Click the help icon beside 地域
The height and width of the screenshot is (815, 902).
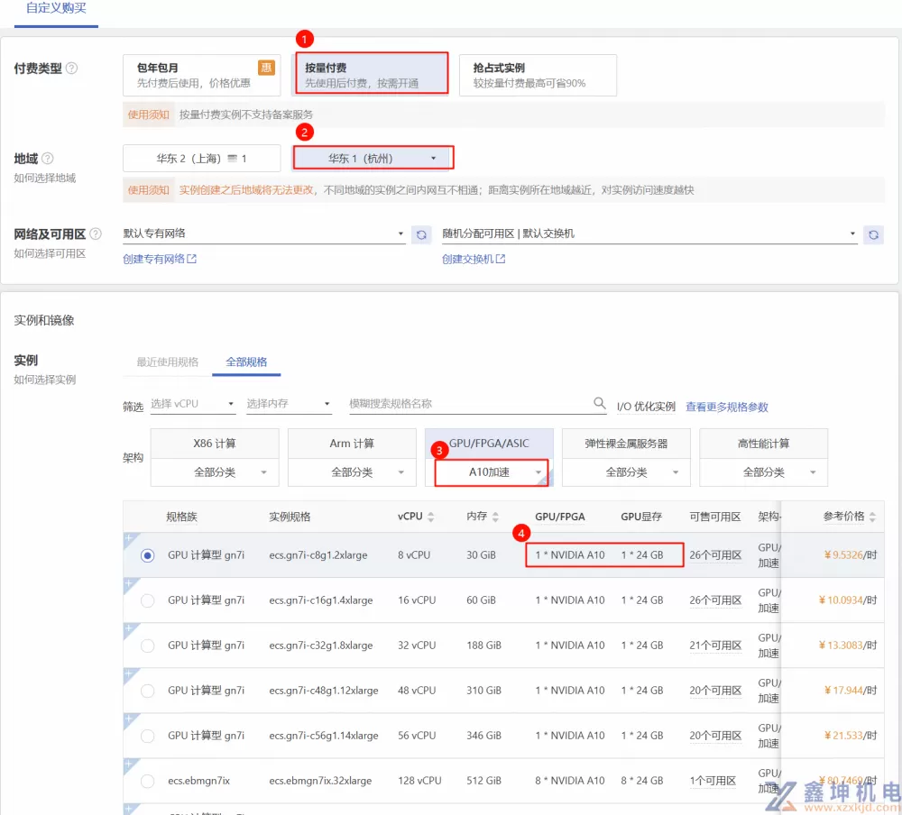coord(48,158)
